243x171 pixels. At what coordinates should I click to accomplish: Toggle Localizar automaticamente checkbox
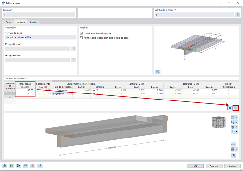tap(81, 33)
